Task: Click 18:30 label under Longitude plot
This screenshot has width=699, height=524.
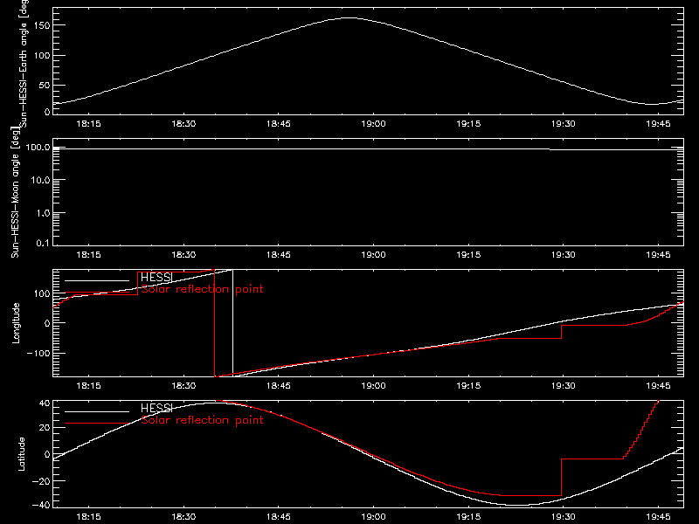Action: pos(183,385)
